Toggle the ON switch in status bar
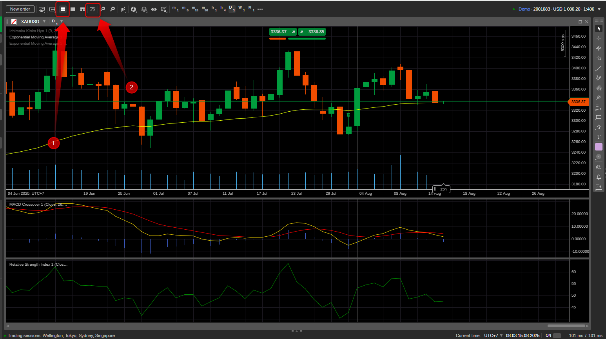606x339 pixels. pyautogui.click(x=557, y=335)
